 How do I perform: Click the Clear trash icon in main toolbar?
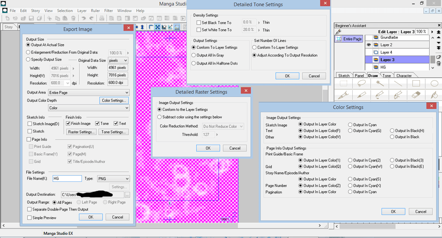click(x=73, y=18)
